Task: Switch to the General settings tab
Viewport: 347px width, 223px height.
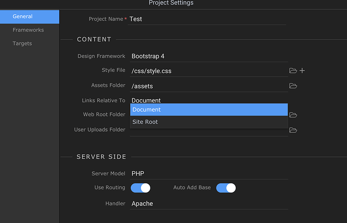Action: coord(29,17)
